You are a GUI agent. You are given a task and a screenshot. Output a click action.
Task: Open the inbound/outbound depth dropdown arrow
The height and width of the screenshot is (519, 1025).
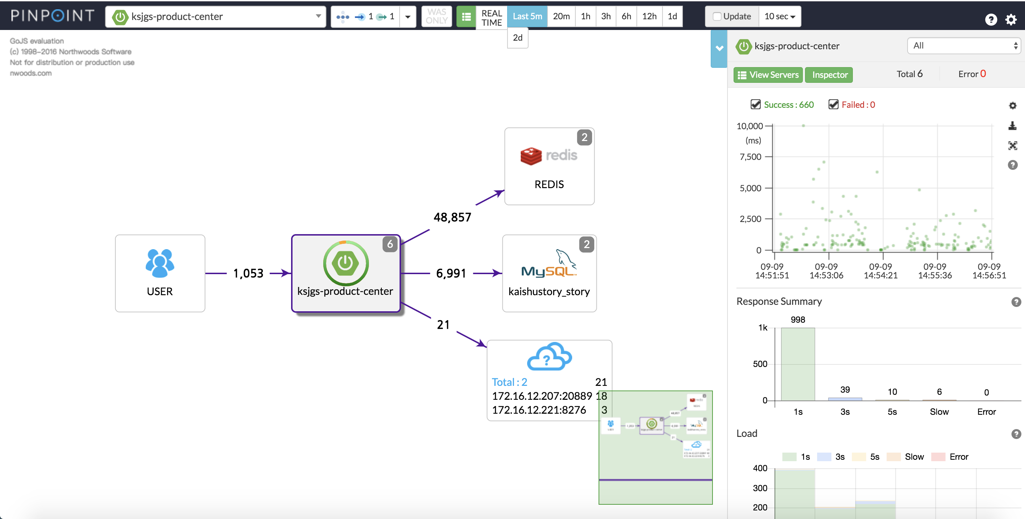pyautogui.click(x=408, y=16)
